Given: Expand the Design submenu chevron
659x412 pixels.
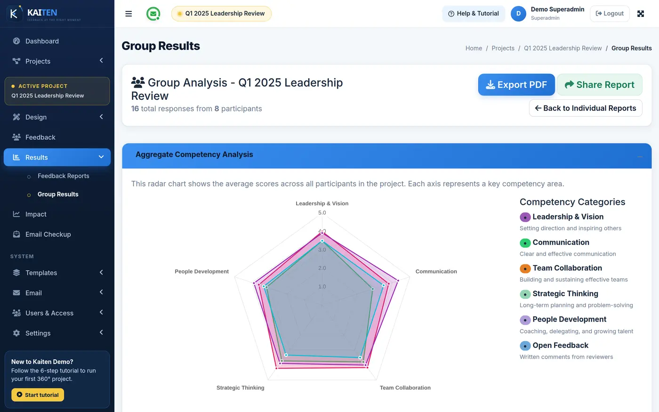Looking at the screenshot, I should tap(101, 116).
